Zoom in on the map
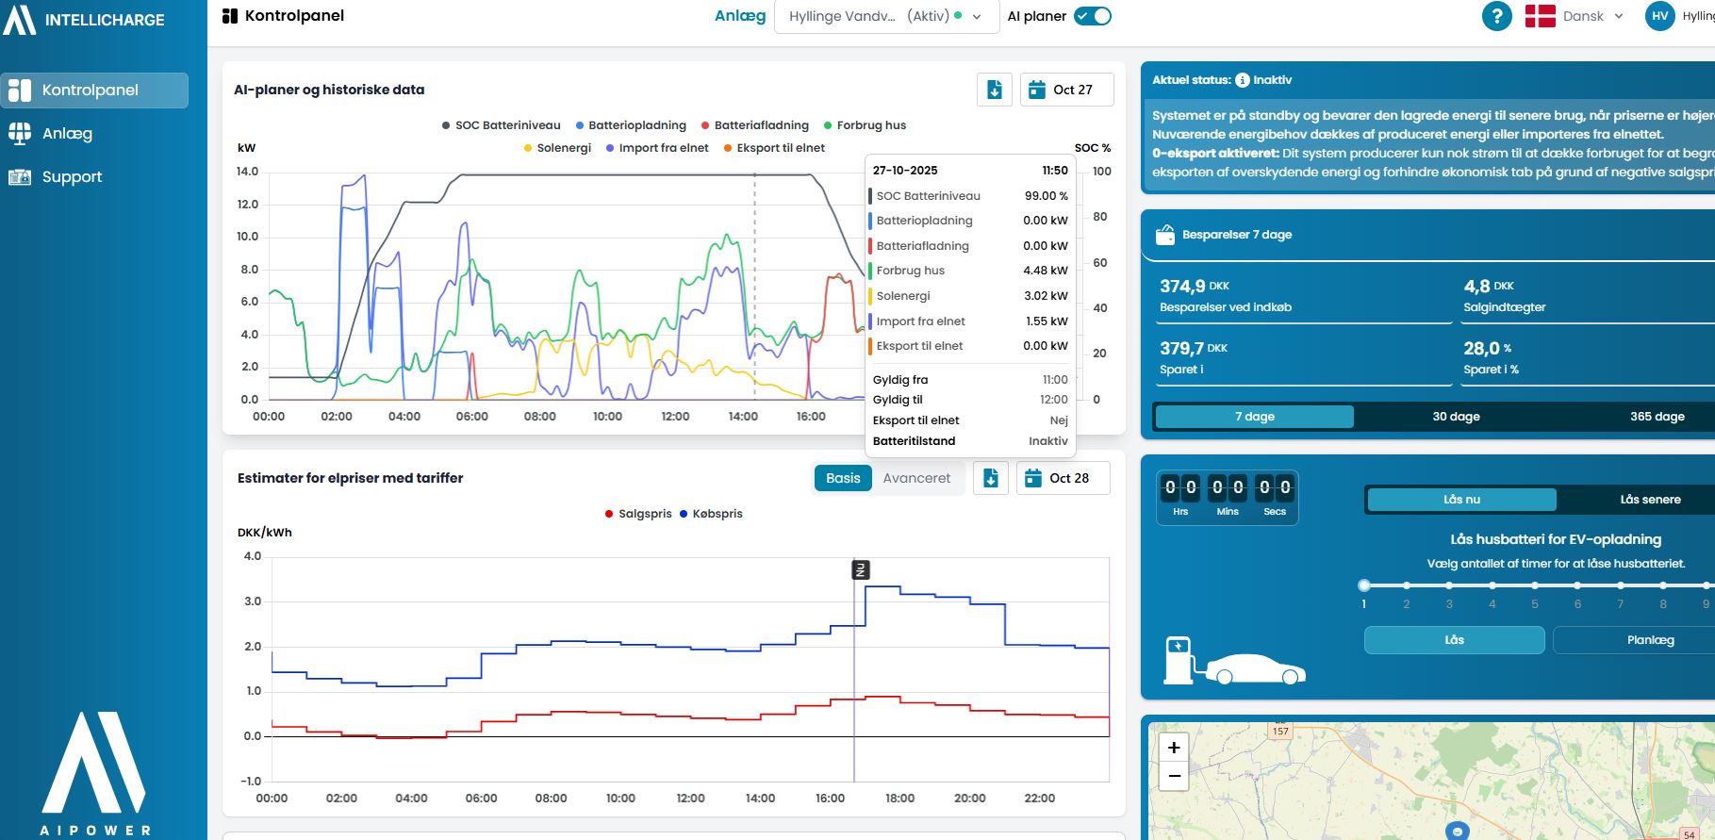This screenshot has width=1715, height=840. coord(1174,748)
